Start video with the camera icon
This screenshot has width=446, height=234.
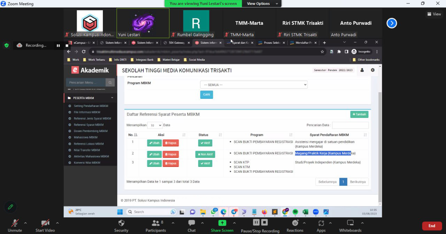click(x=45, y=223)
